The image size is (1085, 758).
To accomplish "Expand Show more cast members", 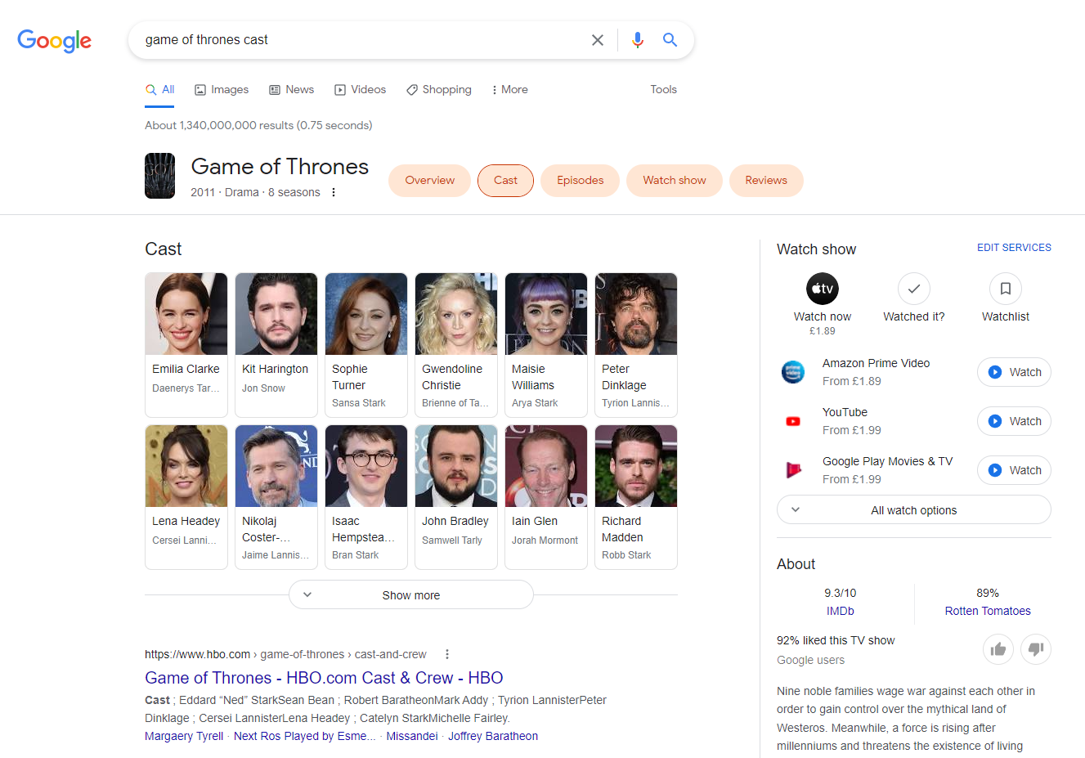I will point(410,594).
